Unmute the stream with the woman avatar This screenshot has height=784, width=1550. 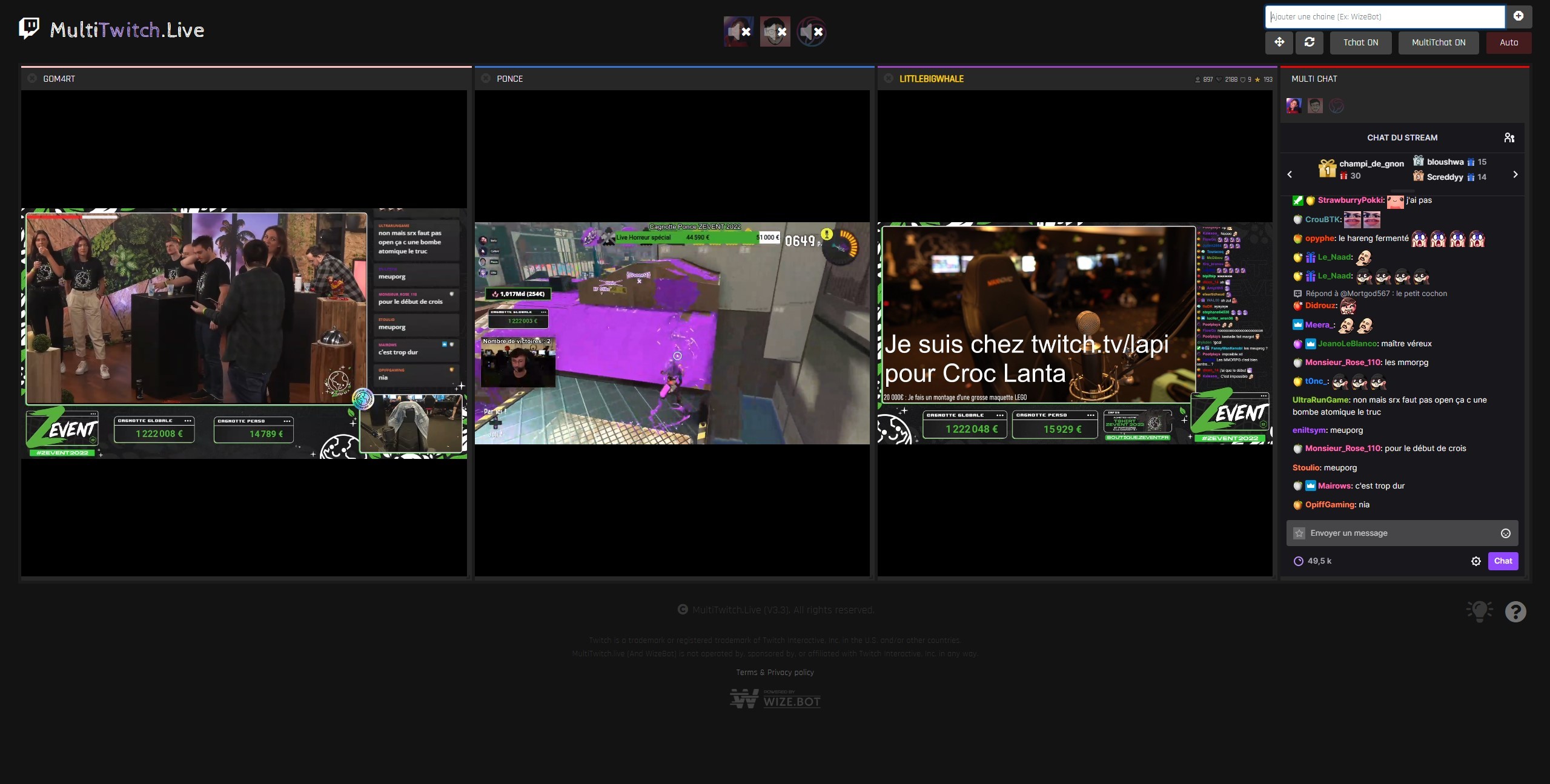tap(738, 31)
